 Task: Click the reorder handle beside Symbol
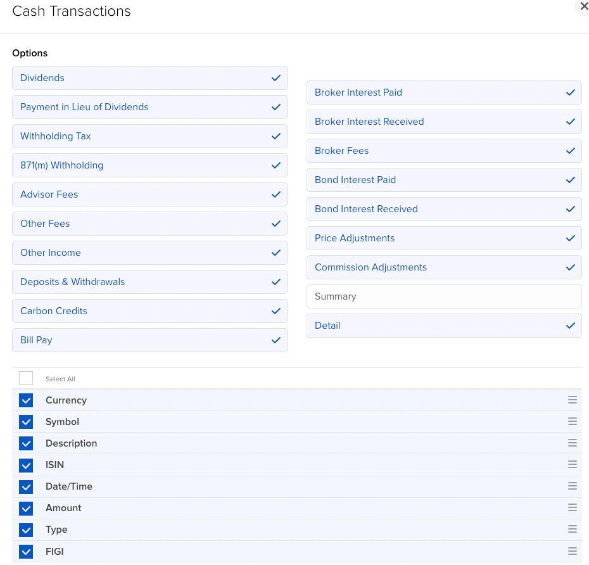(572, 422)
